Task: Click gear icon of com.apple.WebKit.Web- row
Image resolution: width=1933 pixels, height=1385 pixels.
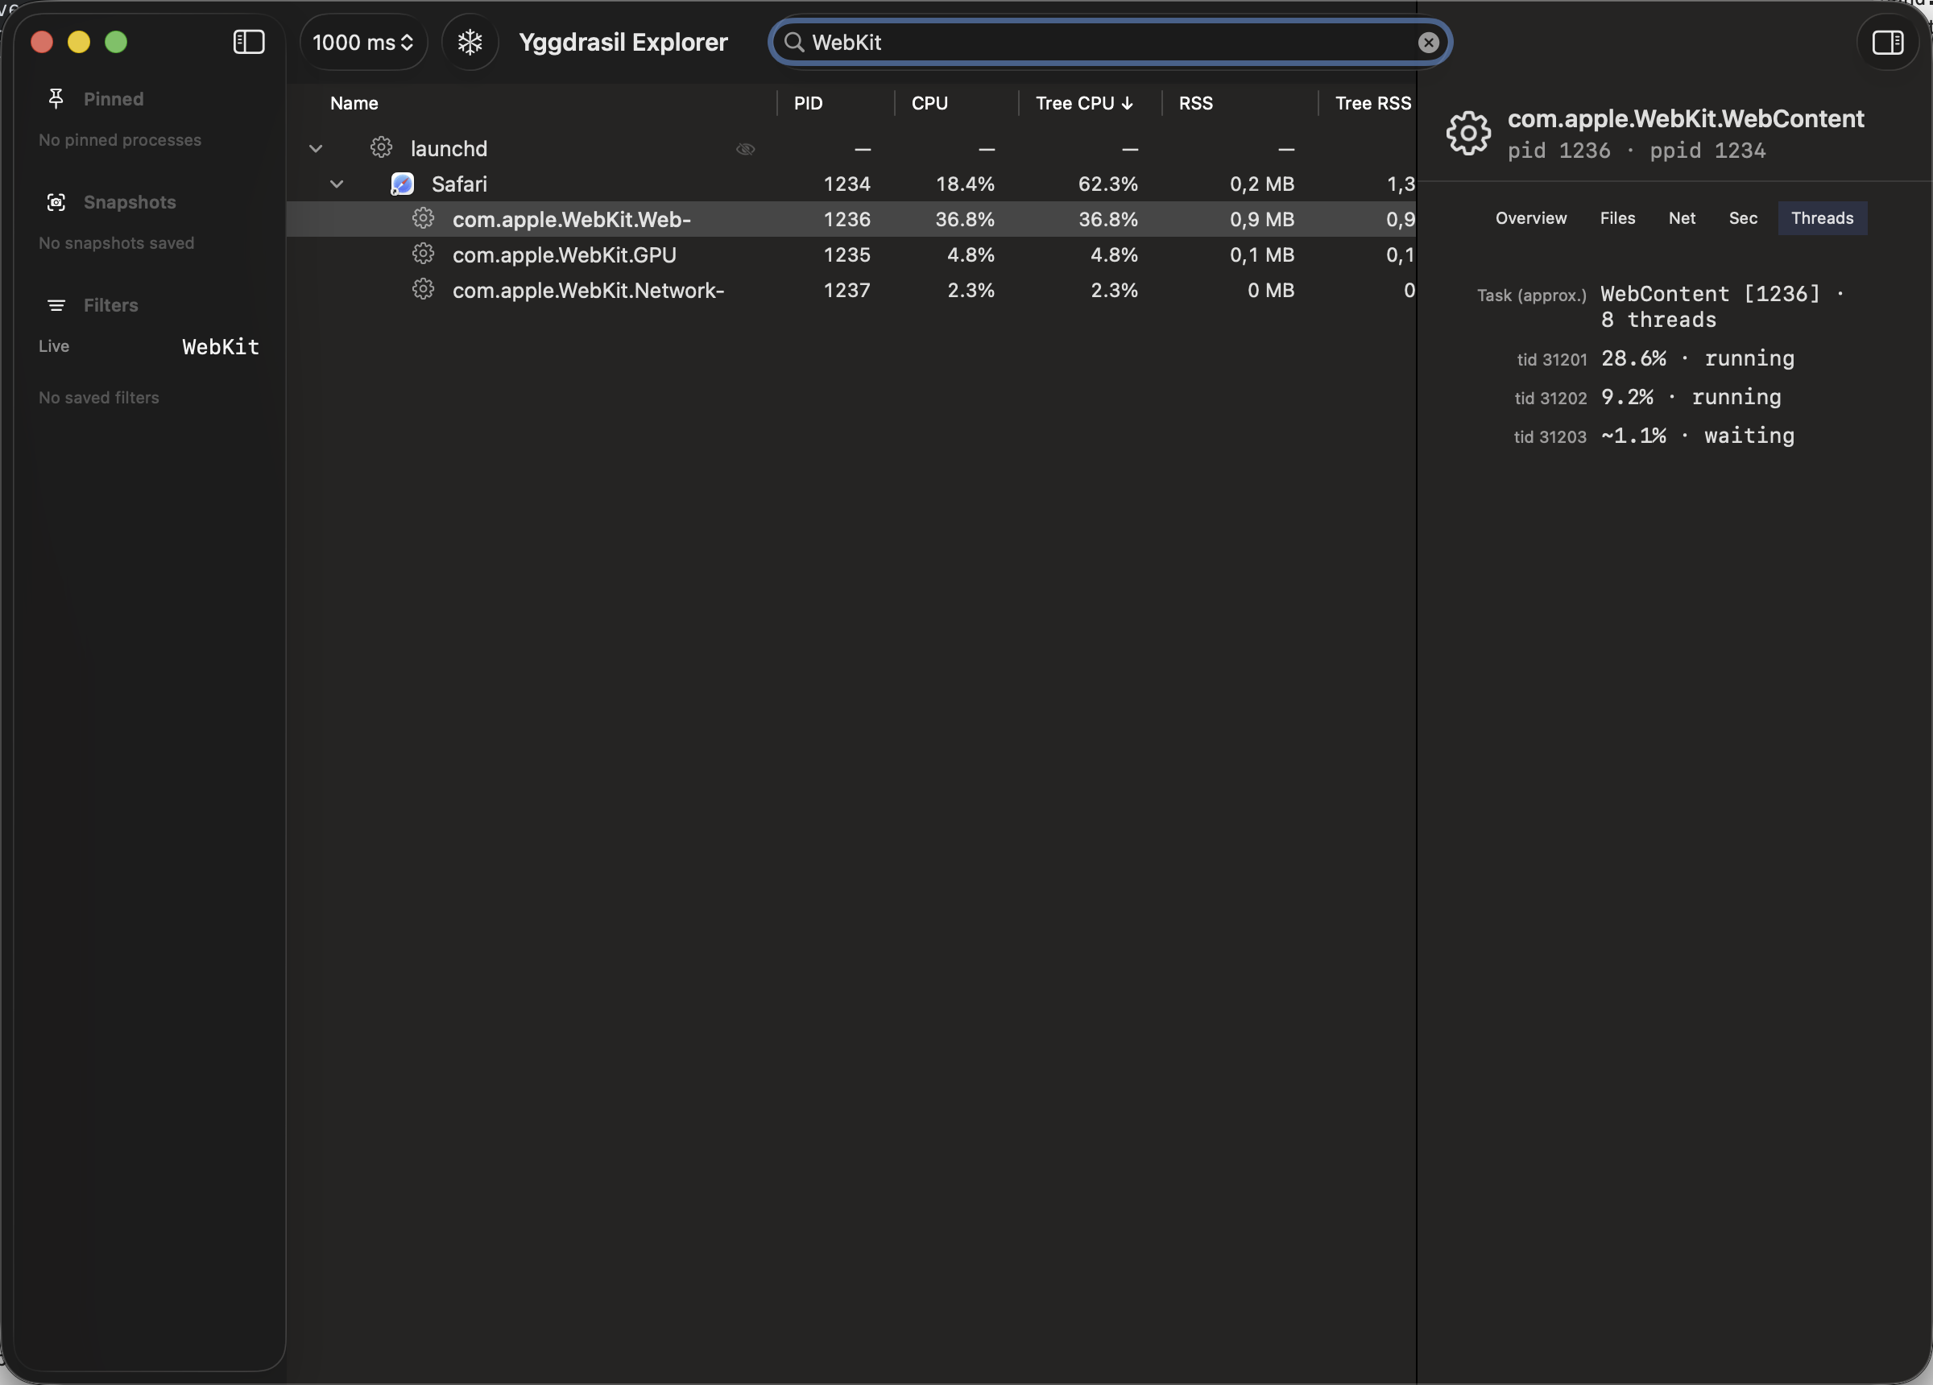Action: coord(423,218)
